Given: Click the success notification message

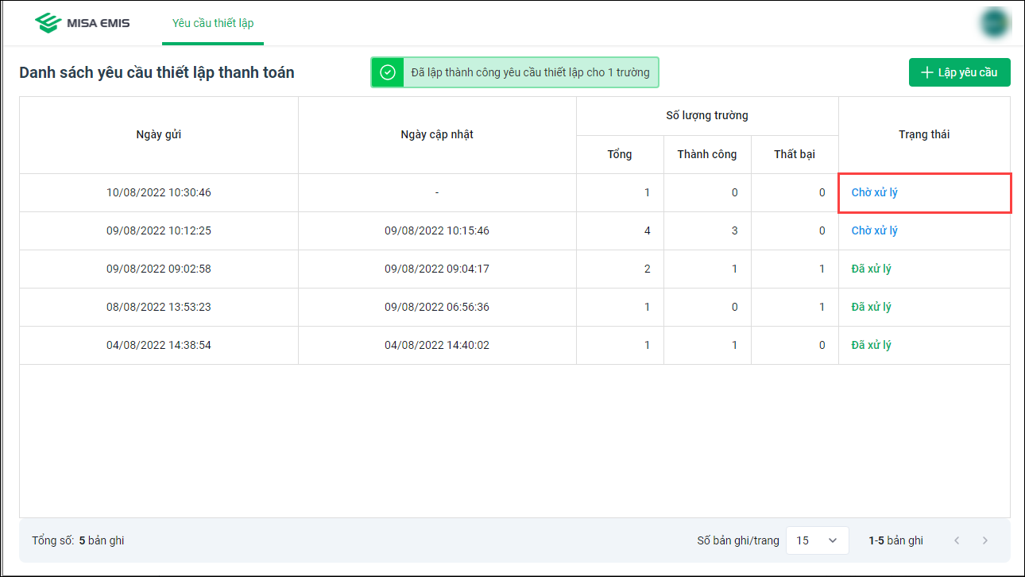Looking at the screenshot, I should point(530,72).
